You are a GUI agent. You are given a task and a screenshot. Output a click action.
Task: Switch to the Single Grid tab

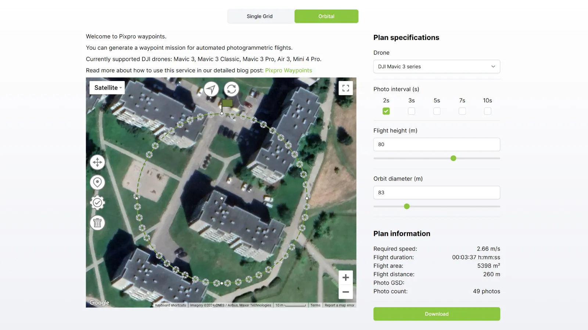[x=260, y=16]
